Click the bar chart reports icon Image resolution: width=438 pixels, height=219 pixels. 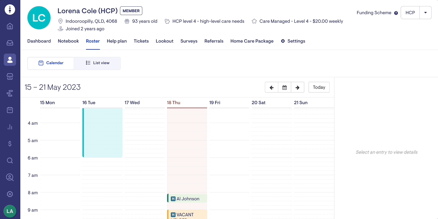10,127
